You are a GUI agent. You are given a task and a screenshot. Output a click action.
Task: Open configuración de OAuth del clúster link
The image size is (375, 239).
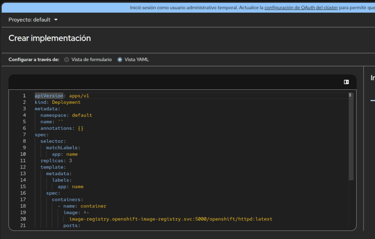tap(301, 7)
